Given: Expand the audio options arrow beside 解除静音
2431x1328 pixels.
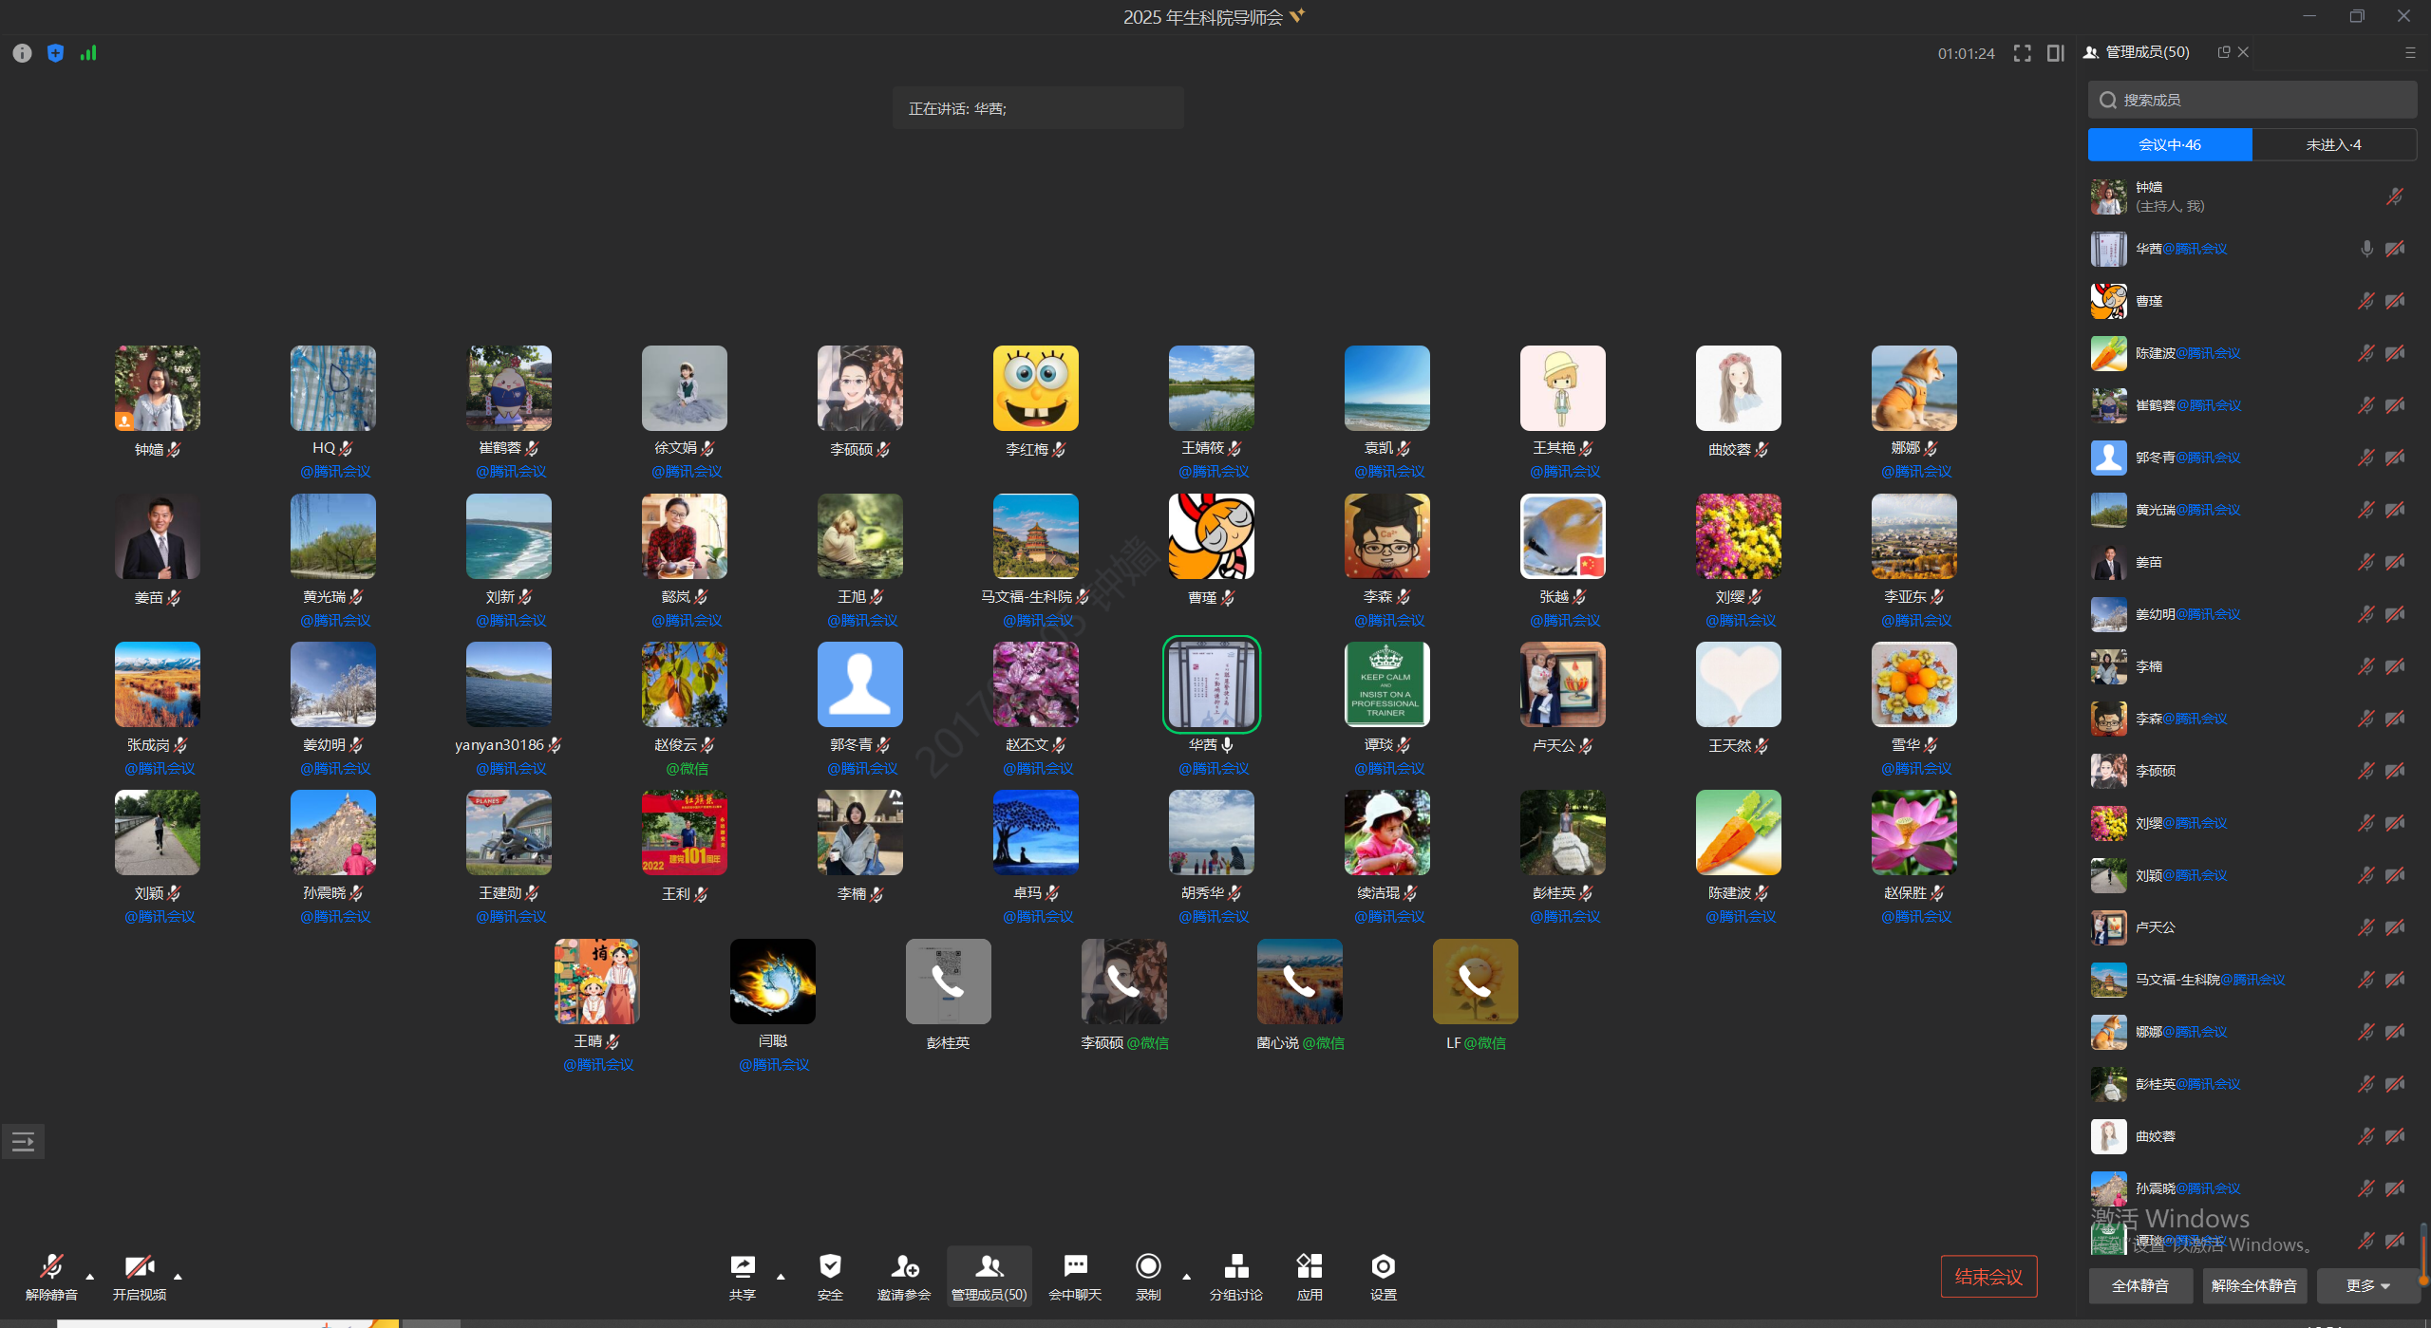Looking at the screenshot, I should (90, 1277).
